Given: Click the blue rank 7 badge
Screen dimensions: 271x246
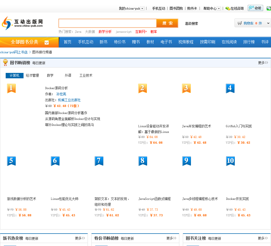Looking at the screenshot, I should [x=99, y=161].
